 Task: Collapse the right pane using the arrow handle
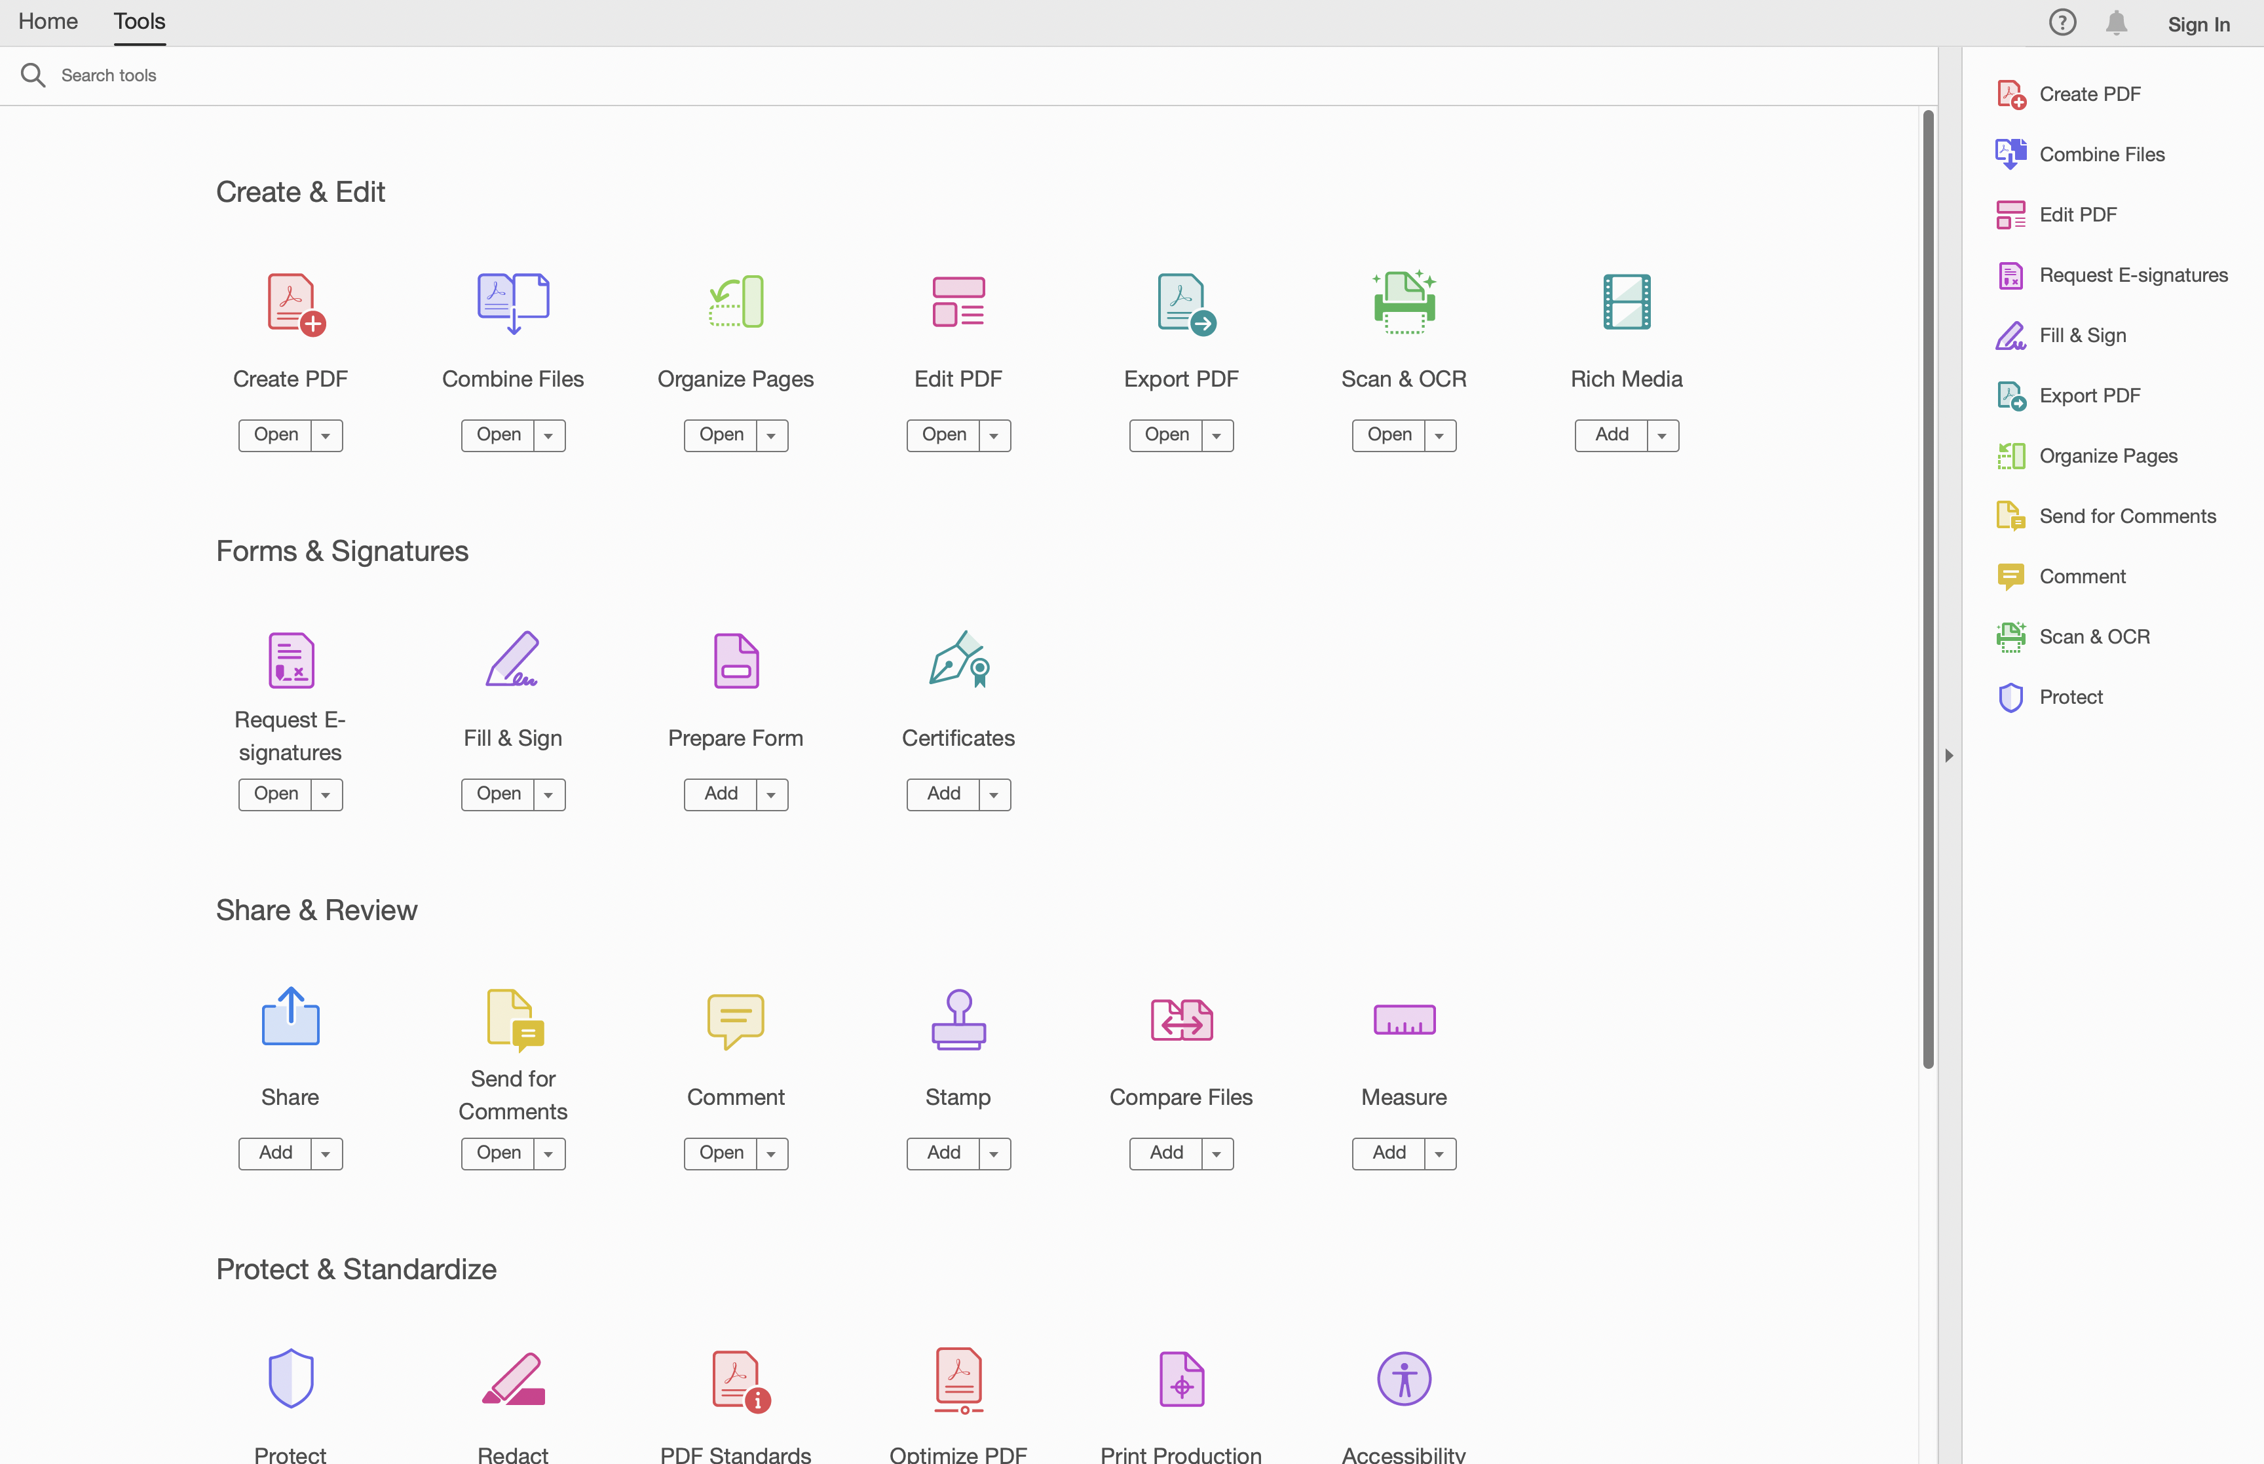[1949, 756]
